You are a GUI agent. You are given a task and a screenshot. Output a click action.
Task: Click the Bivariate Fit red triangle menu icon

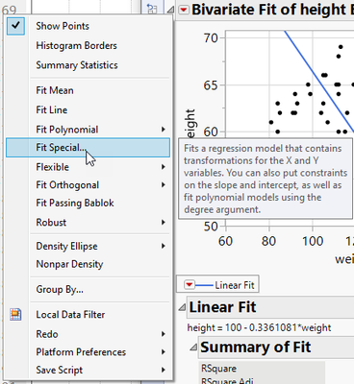(184, 10)
